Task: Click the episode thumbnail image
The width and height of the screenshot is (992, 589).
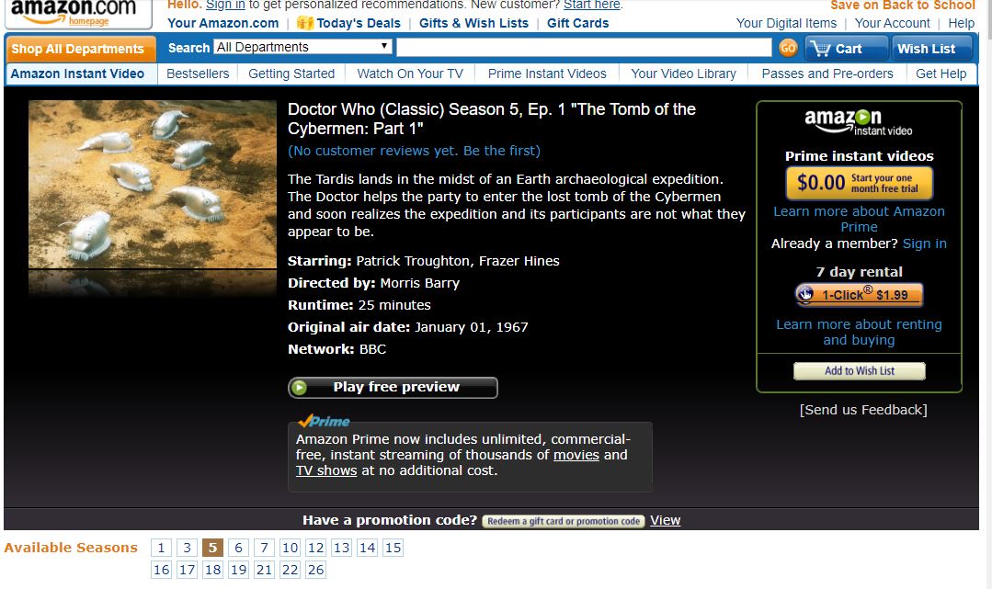Action: pyautogui.click(x=153, y=185)
